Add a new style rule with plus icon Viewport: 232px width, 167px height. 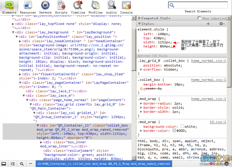coord(208,24)
